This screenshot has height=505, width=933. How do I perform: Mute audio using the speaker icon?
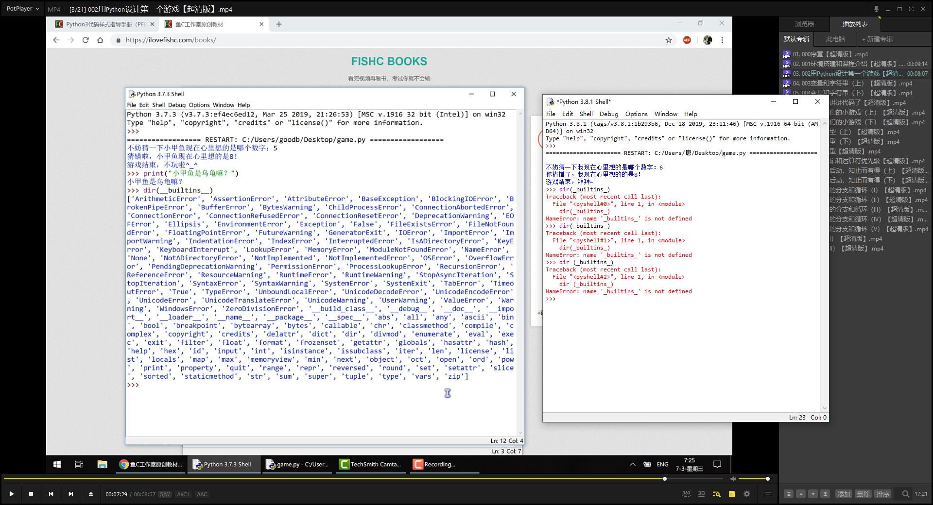click(733, 479)
